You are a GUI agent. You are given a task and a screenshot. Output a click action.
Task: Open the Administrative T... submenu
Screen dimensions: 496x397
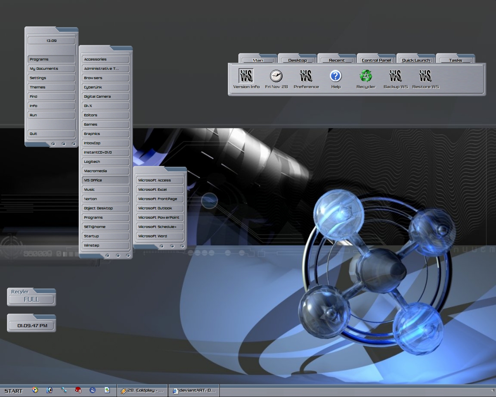pyautogui.click(x=106, y=69)
